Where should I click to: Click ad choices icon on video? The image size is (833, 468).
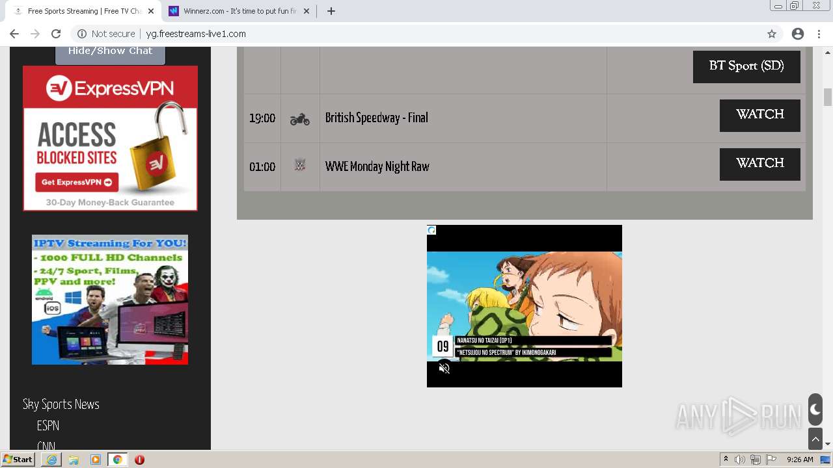(431, 230)
